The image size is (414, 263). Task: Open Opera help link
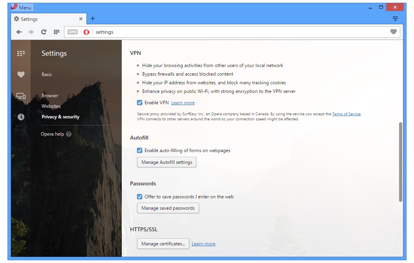(52, 134)
